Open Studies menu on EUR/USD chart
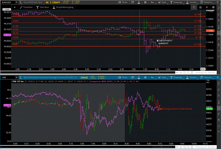 (x=191, y=2)
